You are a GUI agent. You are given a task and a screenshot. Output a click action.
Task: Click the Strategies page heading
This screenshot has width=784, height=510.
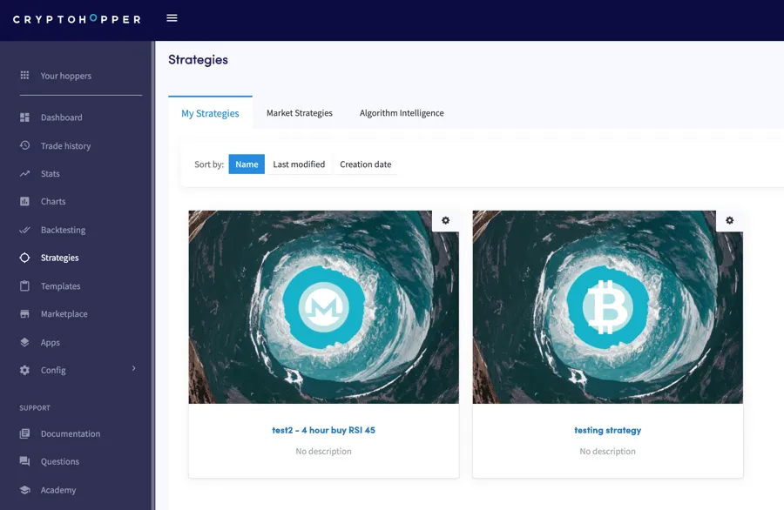coord(198,59)
